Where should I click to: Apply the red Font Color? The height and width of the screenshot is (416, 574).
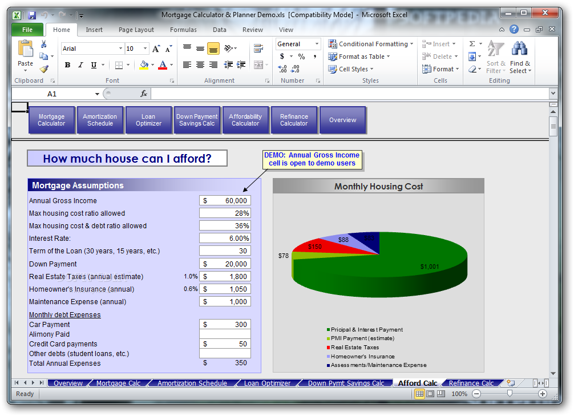[x=163, y=65]
